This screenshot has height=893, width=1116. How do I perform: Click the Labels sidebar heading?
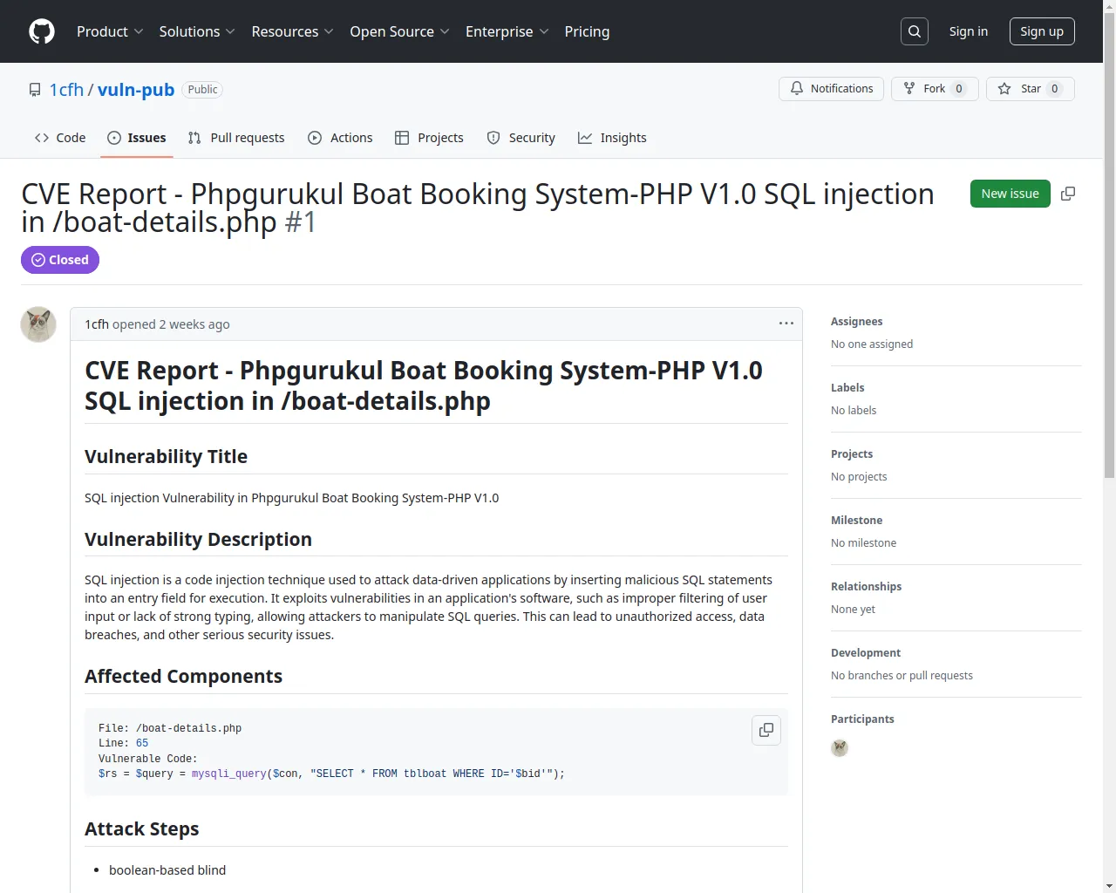click(x=847, y=388)
